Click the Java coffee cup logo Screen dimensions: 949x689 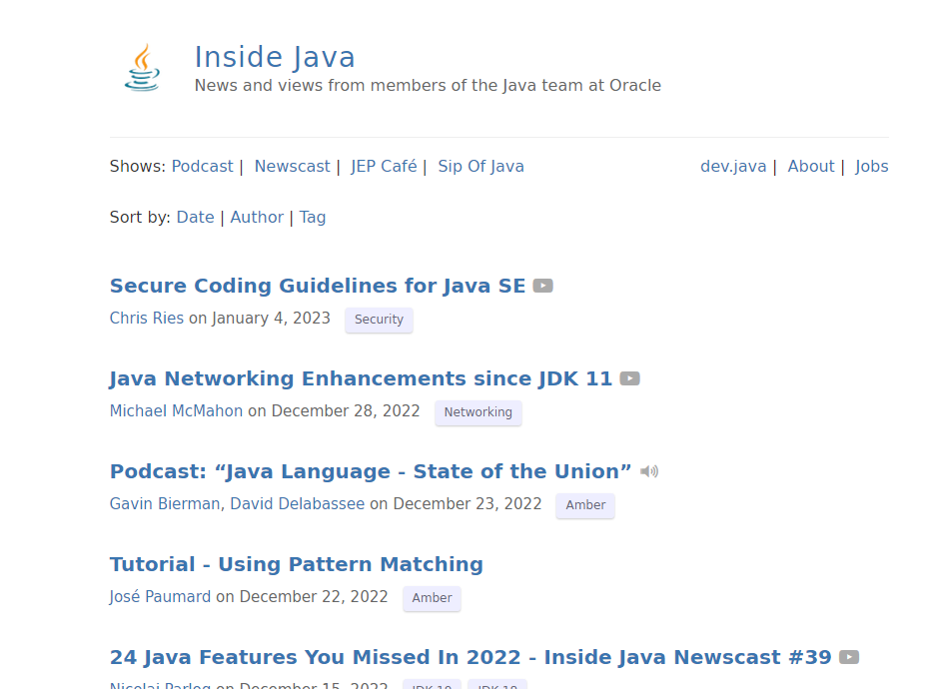[143, 67]
